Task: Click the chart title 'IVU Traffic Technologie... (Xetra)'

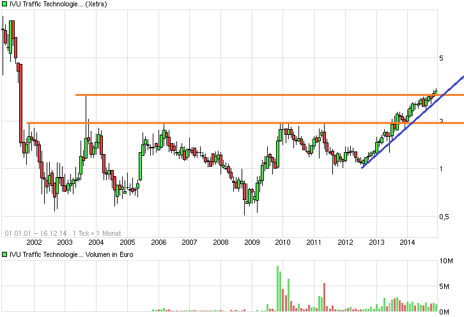Action: click(58, 4)
